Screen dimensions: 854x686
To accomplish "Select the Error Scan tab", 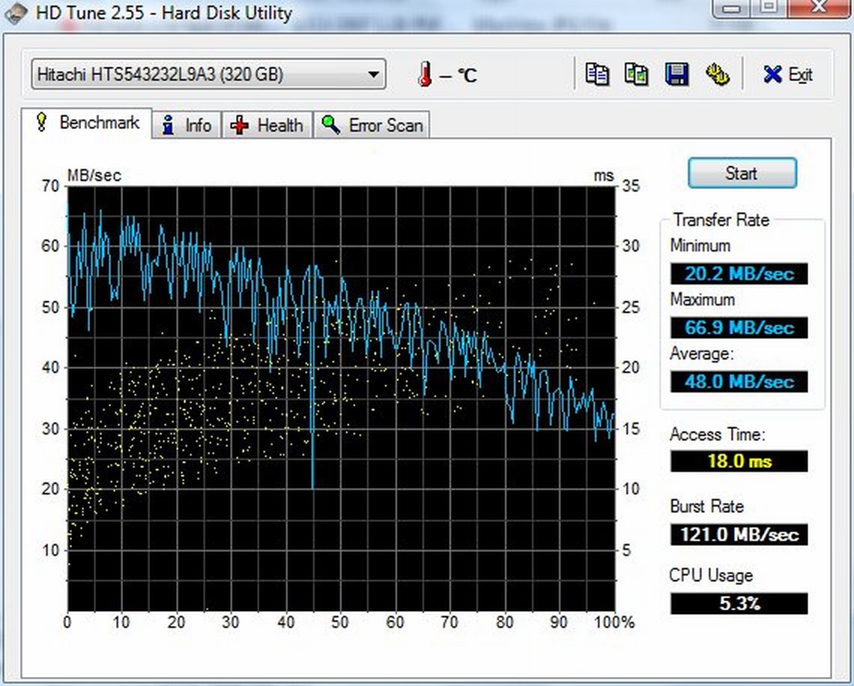I will [x=372, y=125].
